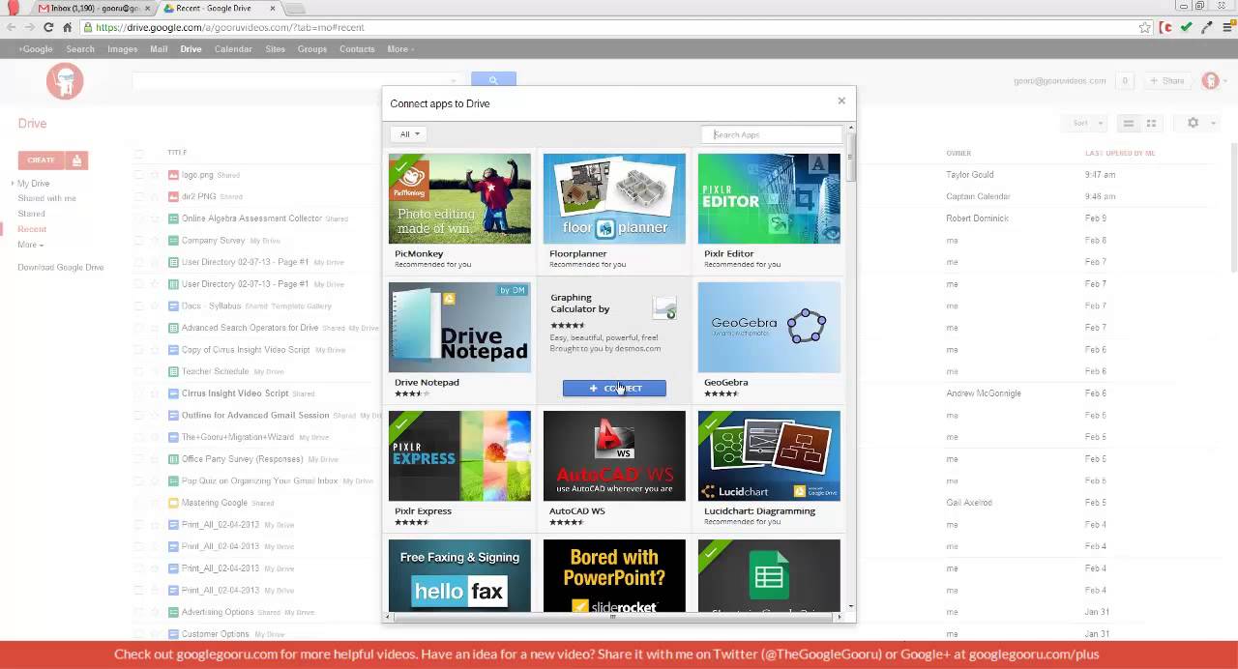Image resolution: width=1238 pixels, height=669 pixels.
Task: Open the Floorplanner app thumbnail
Action: coord(614,198)
